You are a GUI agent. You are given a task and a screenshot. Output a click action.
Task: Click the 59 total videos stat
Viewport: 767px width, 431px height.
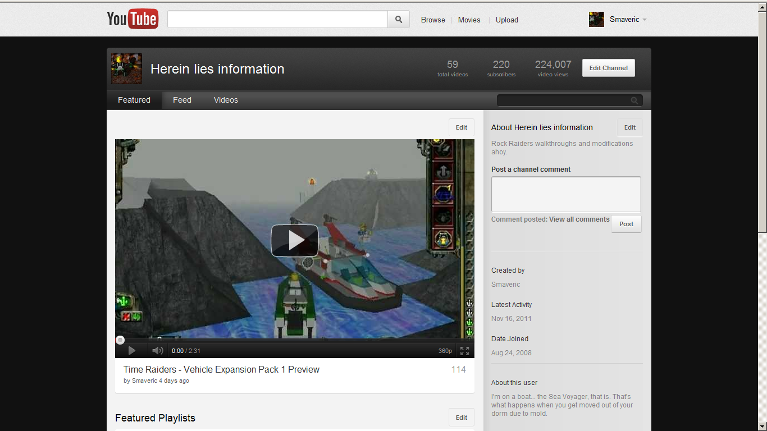453,68
